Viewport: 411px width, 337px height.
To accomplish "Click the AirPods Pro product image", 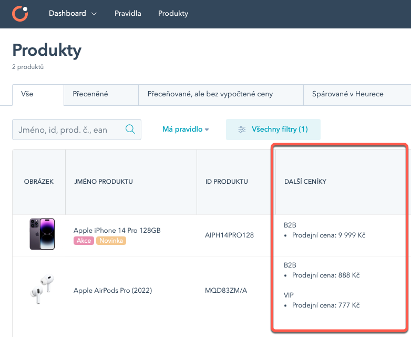I will 42,290.
